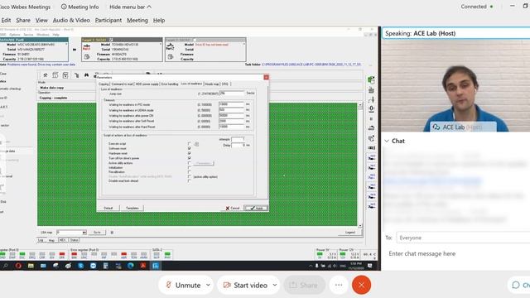Screen dimensions: 530x298
Task: Toggle the Turn off/on drive's power checkbox
Action: coord(190,158)
